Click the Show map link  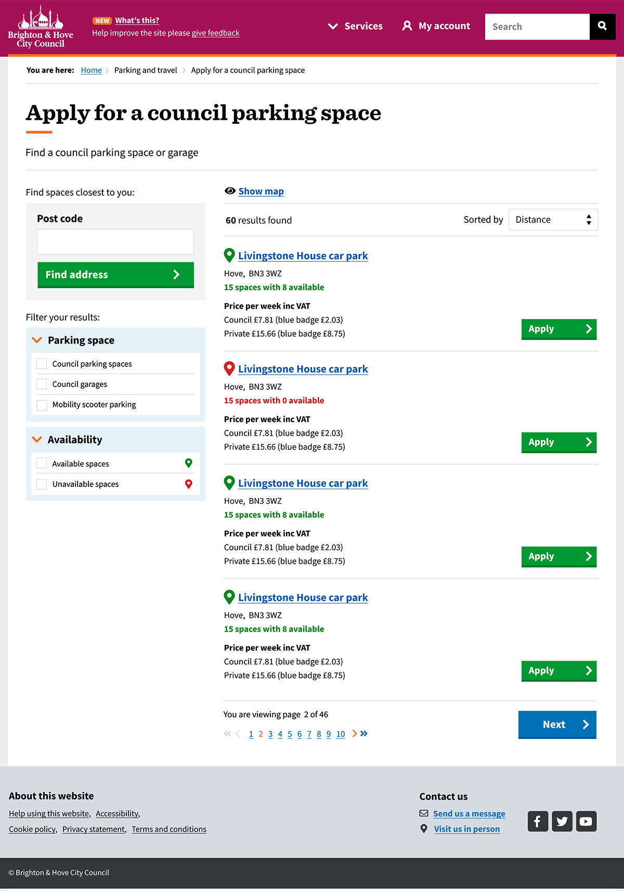click(x=261, y=192)
